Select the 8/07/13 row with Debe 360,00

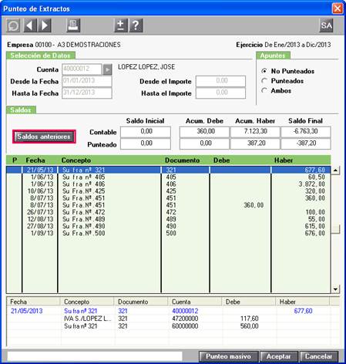point(168,205)
